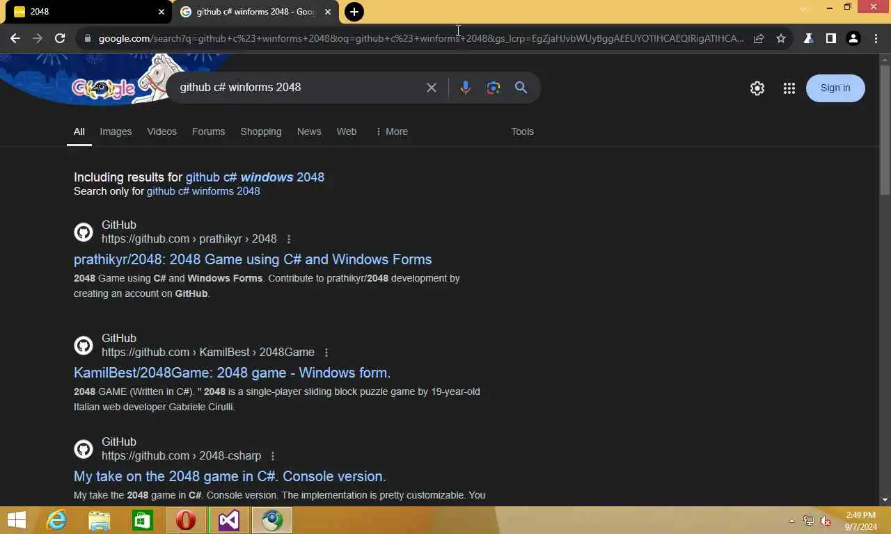Open result options for prathikyr 2048
This screenshot has width=891, height=534.
coord(289,239)
